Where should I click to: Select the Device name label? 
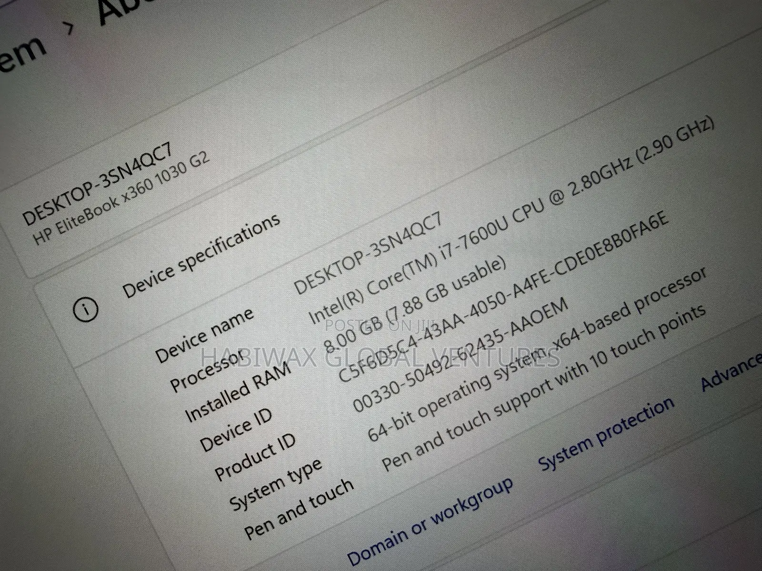[205, 335]
